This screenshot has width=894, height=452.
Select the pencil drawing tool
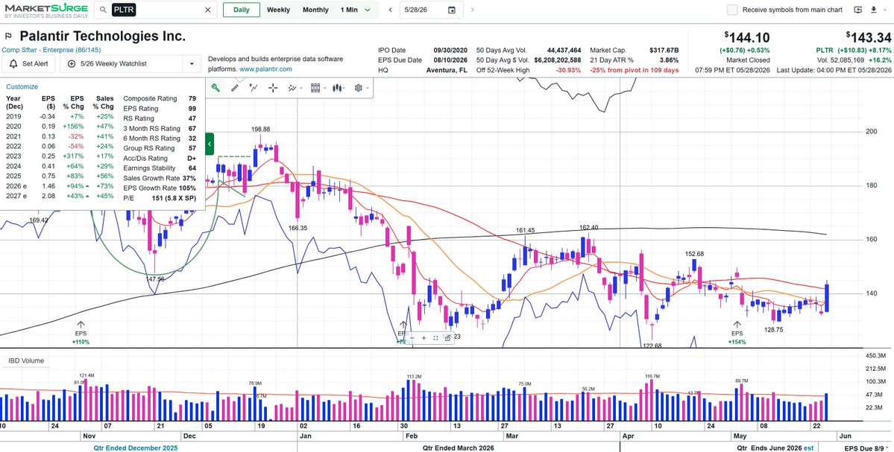point(234,88)
